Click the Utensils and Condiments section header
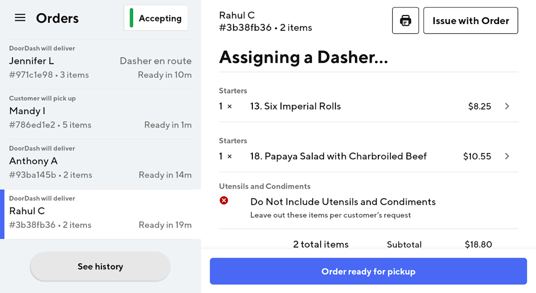 click(x=265, y=186)
